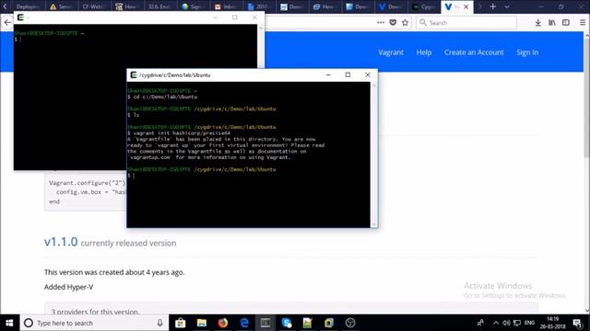The image size is (590, 331).
Task: Open the People icon in system tray
Action: coord(480,323)
